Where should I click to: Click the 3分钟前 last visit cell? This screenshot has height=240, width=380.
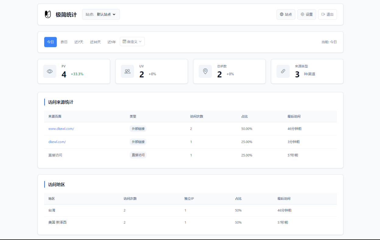(x=294, y=142)
